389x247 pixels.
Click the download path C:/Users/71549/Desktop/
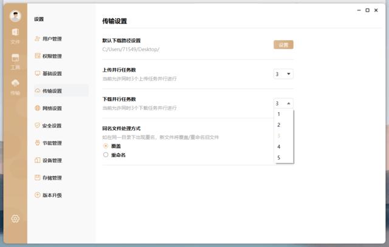(x=131, y=49)
